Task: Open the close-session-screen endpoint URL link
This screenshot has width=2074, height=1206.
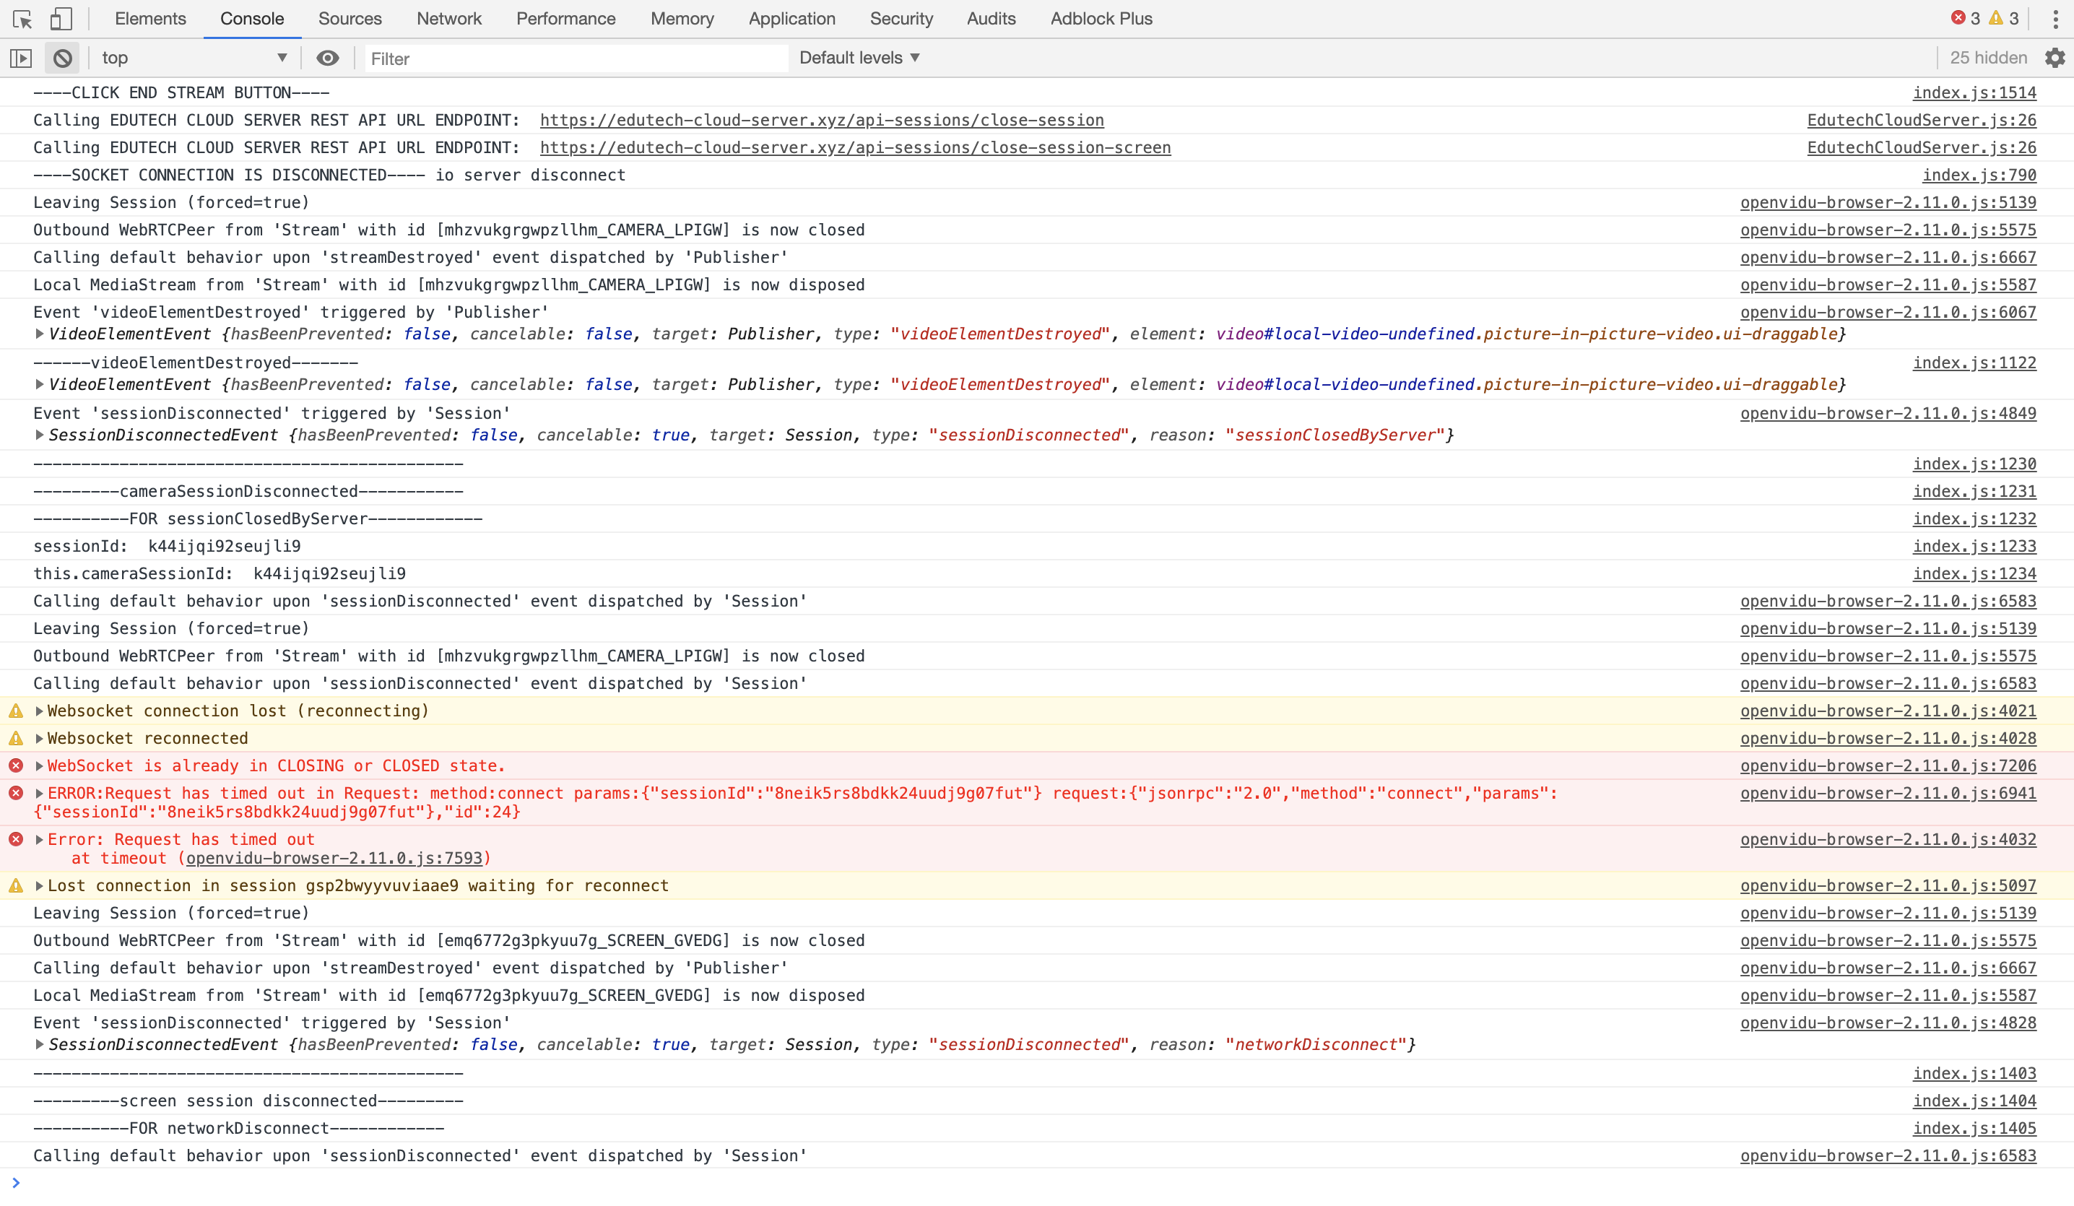Action: 855,148
